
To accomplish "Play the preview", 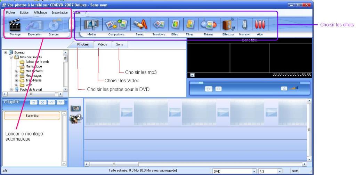I will tap(209, 89).
